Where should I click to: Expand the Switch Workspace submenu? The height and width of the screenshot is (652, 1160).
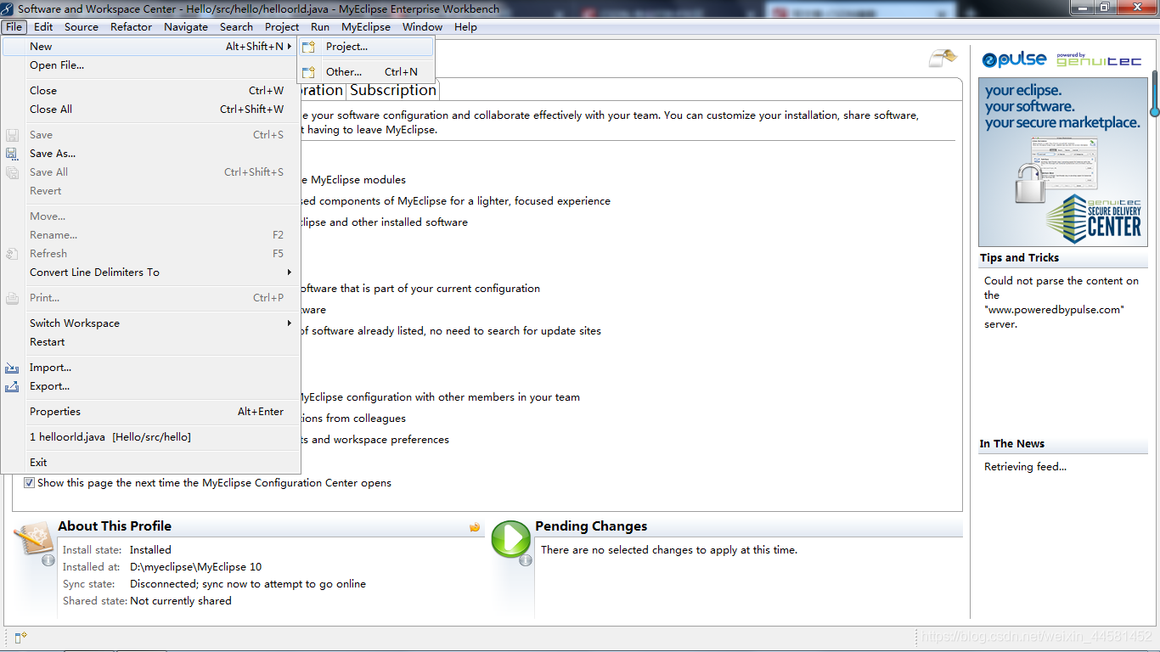(x=150, y=323)
